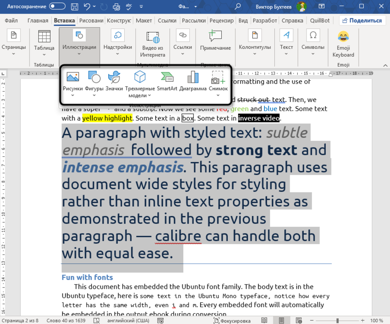Switch to the Главная tab

pos(37,21)
